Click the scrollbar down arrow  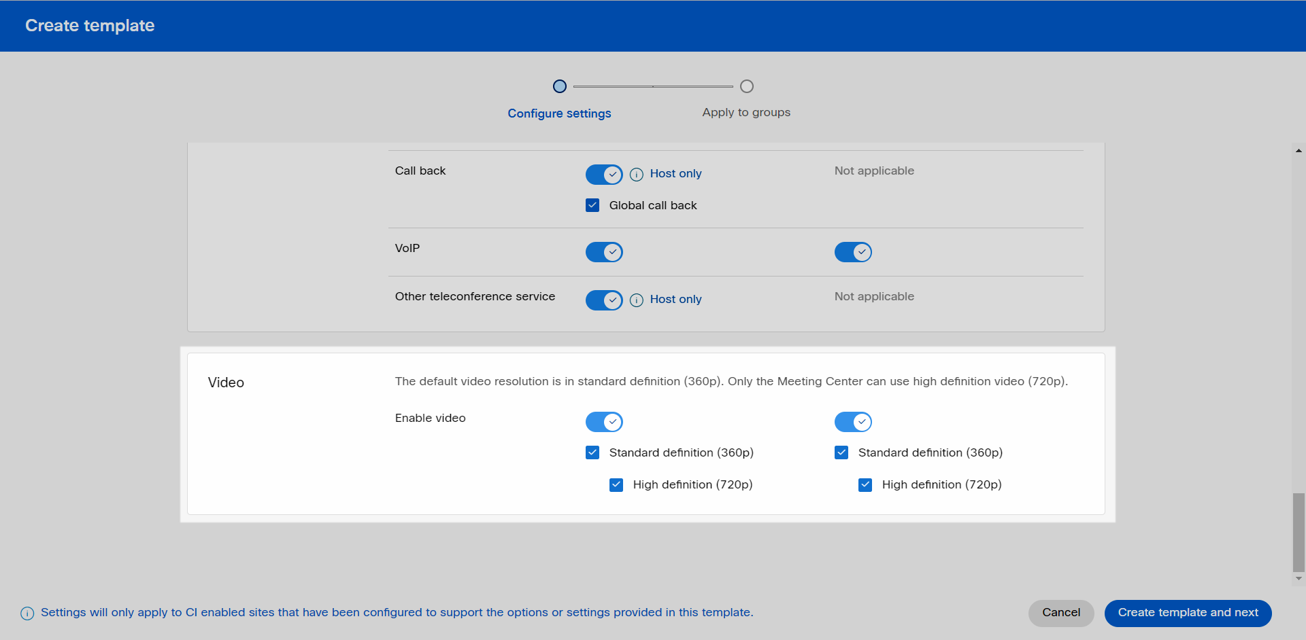(x=1299, y=579)
